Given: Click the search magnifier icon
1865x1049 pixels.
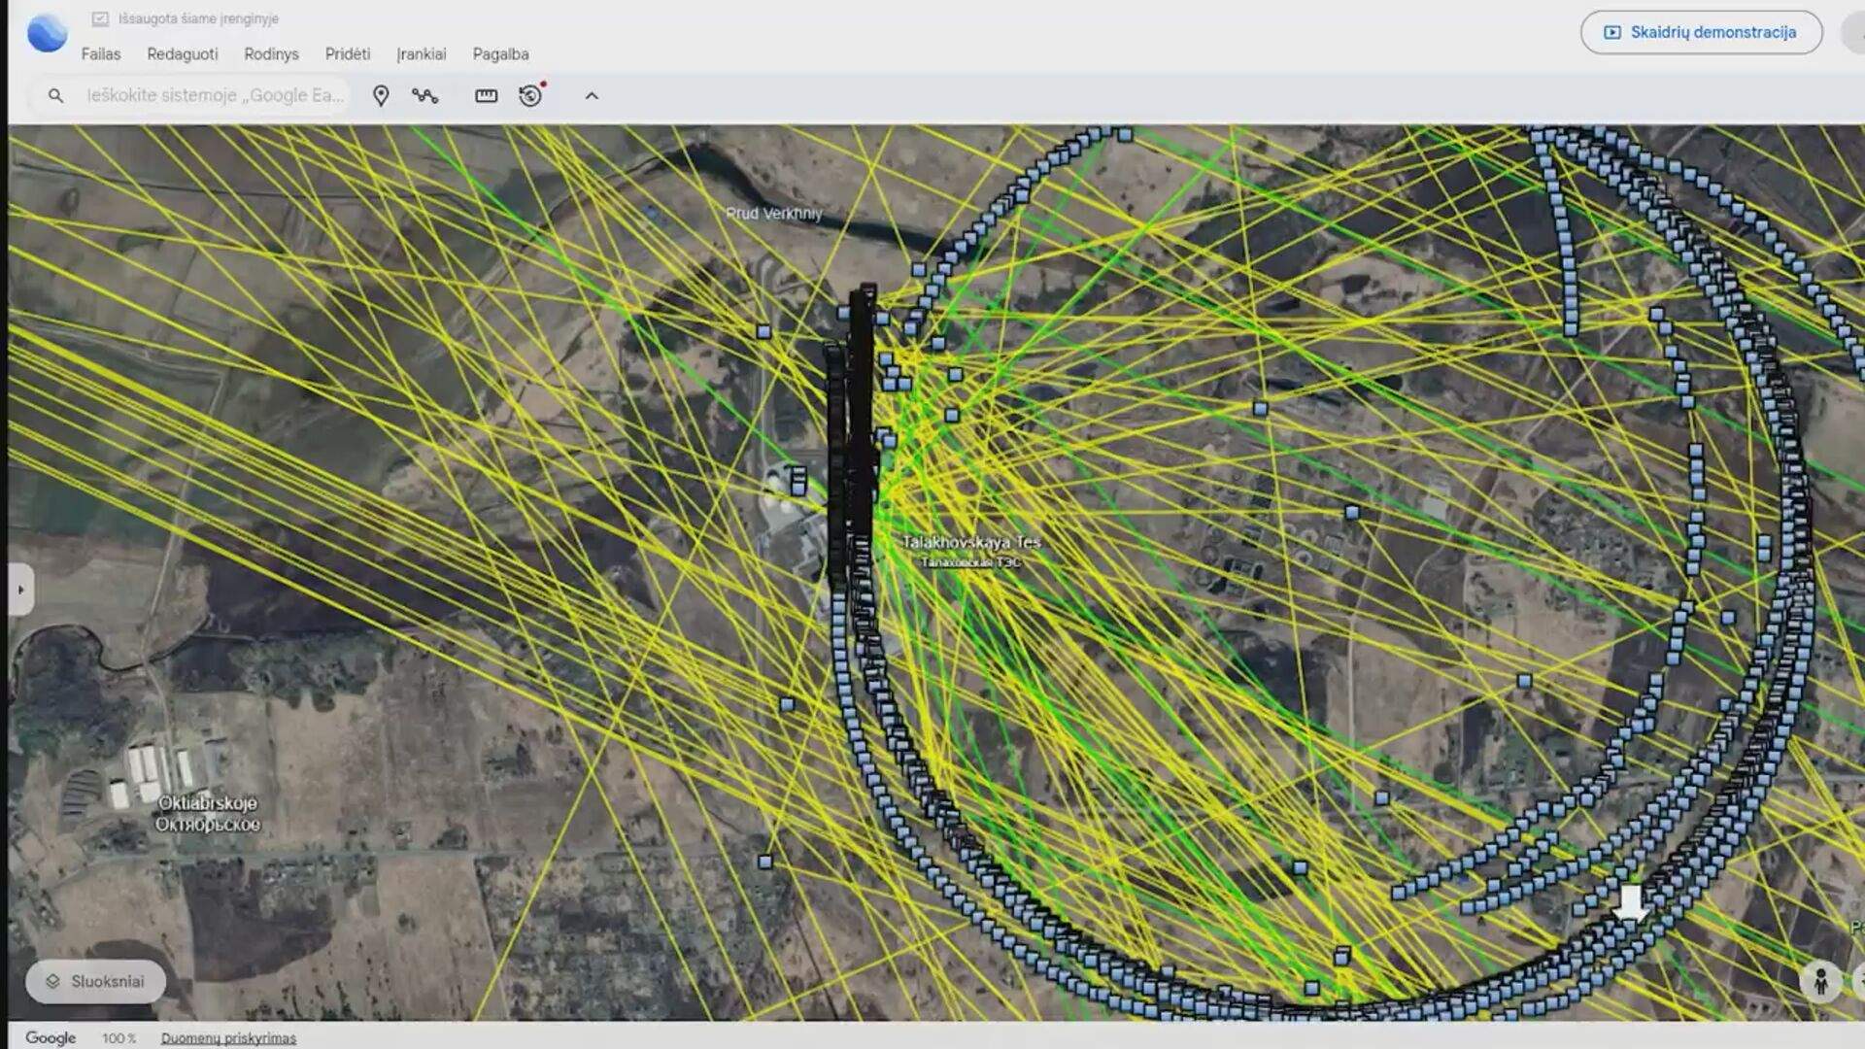Looking at the screenshot, I should pyautogui.click(x=55, y=95).
